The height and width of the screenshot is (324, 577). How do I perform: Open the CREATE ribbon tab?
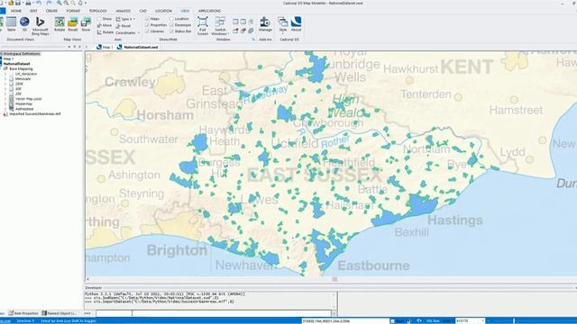tap(51, 11)
